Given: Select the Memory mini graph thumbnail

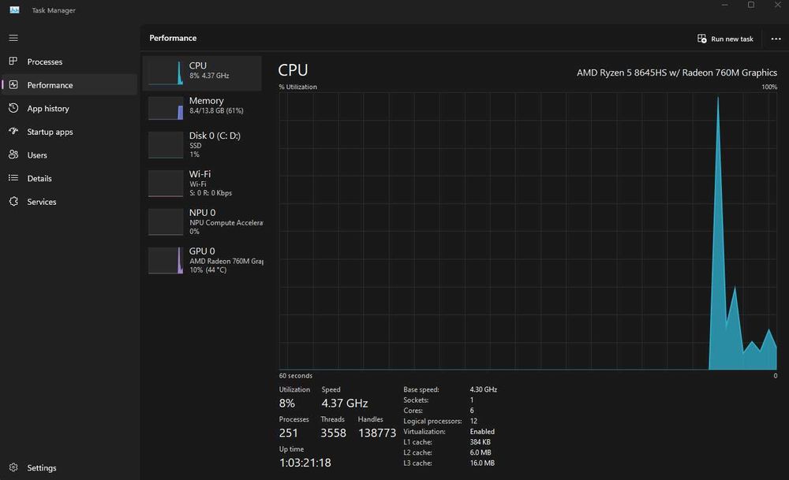Looking at the screenshot, I should [166, 107].
